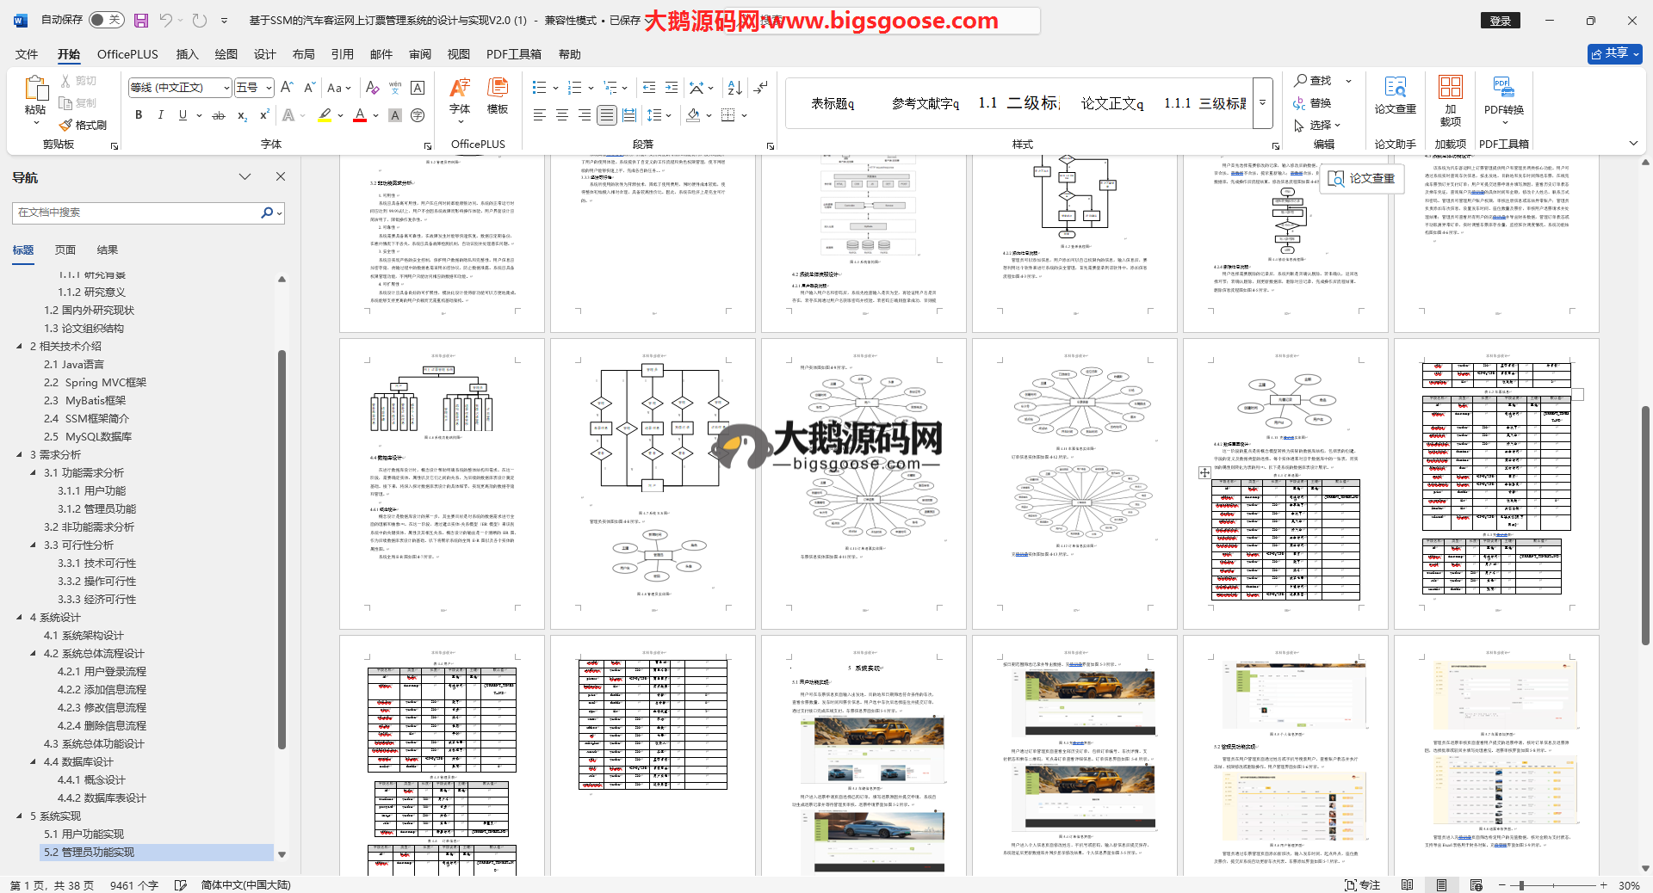Open the font size dropdown
The image size is (1653, 893).
269,88
